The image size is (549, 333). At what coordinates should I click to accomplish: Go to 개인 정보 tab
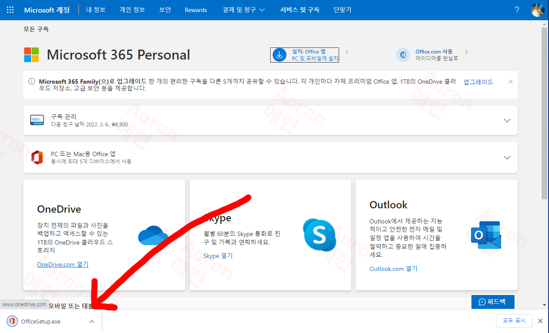coord(132,10)
